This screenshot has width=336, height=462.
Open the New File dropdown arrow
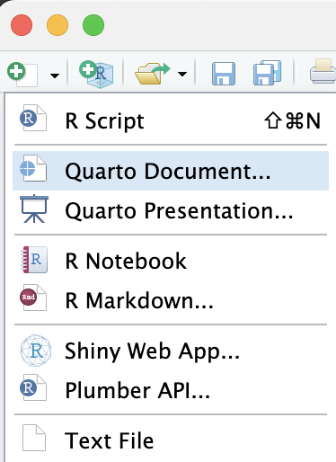pyautogui.click(x=55, y=76)
